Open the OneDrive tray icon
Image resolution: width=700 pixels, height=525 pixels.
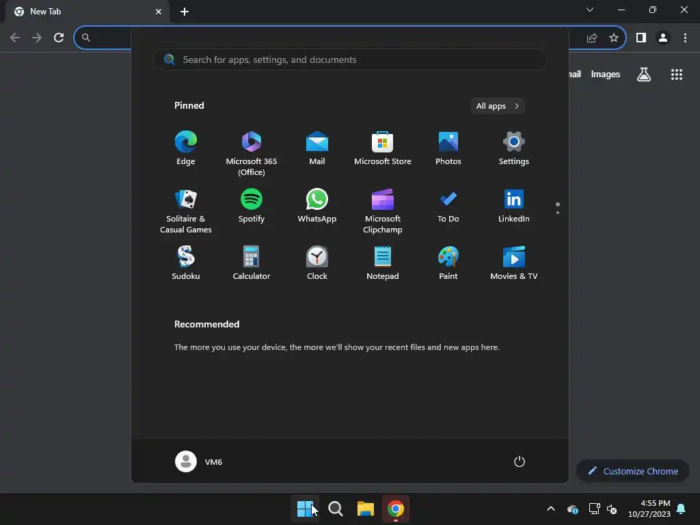click(x=572, y=509)
